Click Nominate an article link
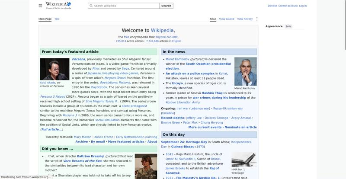 (x=241, y=127)
